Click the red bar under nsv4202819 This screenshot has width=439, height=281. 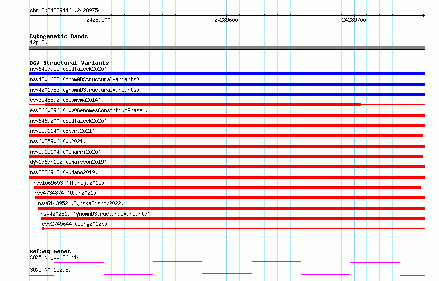pyautogui.click(x=233, y=219)
